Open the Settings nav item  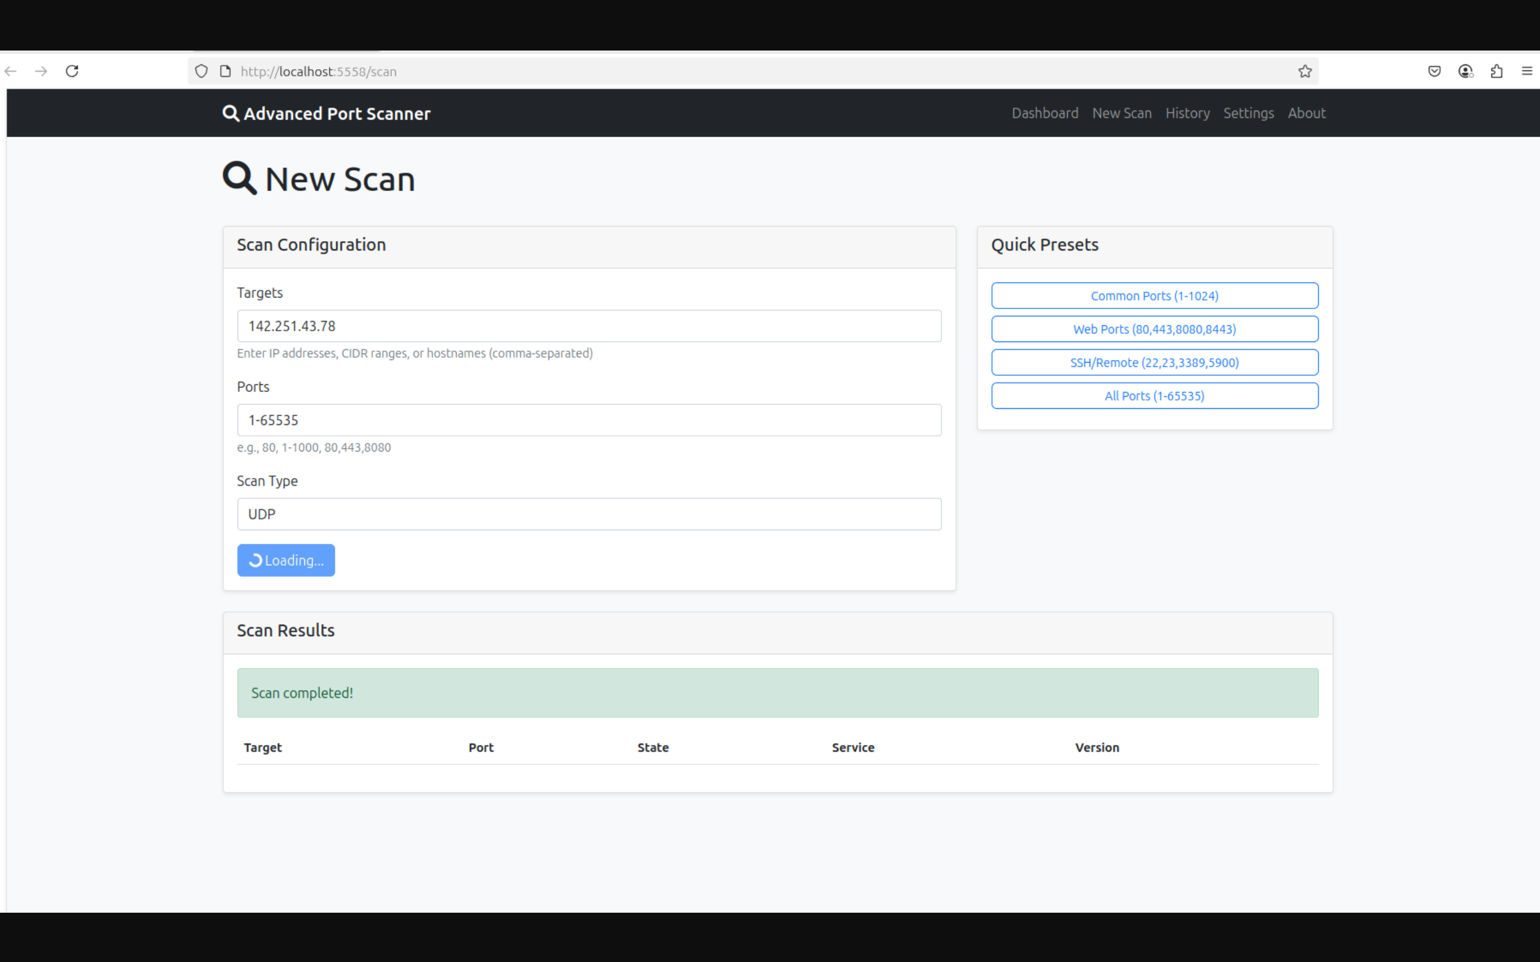pyautogui.click(x=1249, y=113)
